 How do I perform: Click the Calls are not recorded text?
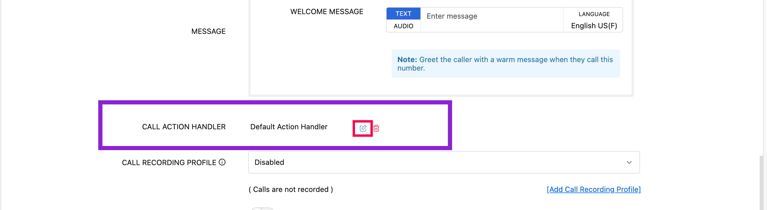point(291,189)
